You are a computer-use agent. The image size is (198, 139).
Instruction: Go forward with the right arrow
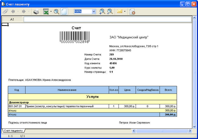point(24,12)
